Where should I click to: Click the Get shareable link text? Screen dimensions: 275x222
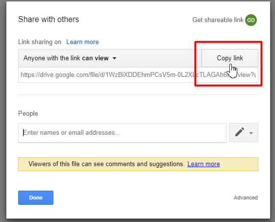tap(218, 20)
